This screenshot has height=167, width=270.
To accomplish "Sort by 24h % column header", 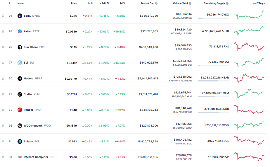I will pyautogui.click(x=104, y=3).
